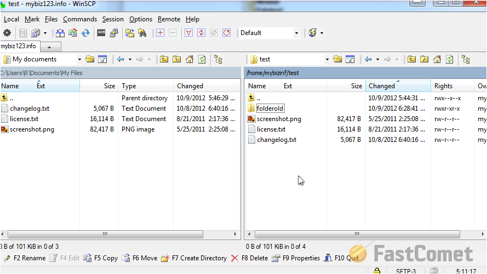Expand the remote test directory dropdown
Screen dimensions: 487x274
(x=327, y=59)
